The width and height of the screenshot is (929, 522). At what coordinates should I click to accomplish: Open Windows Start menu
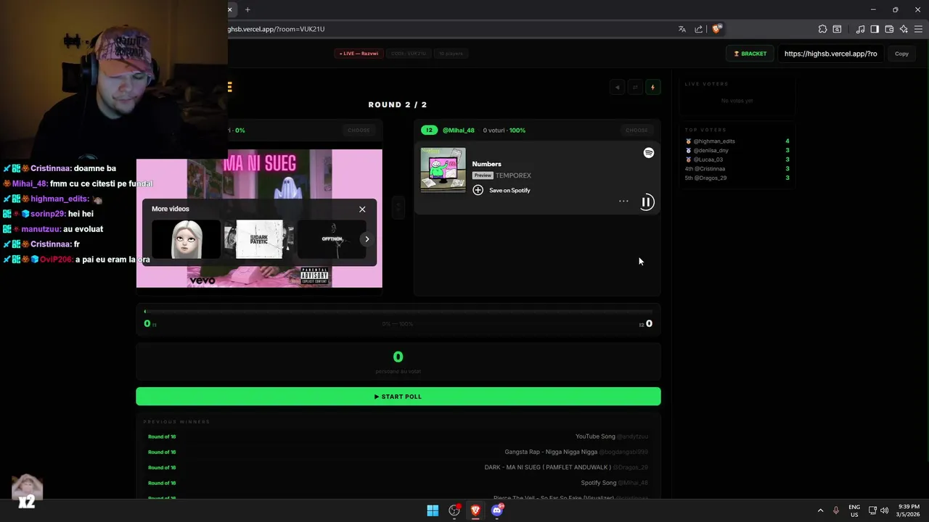coord(433,510)
